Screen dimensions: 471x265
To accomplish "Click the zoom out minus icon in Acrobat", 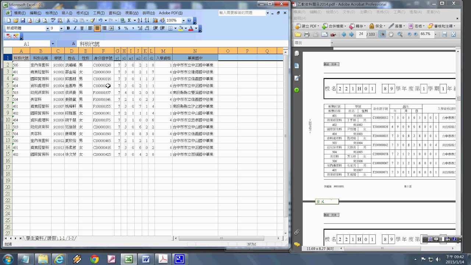I will pos(410,34).
